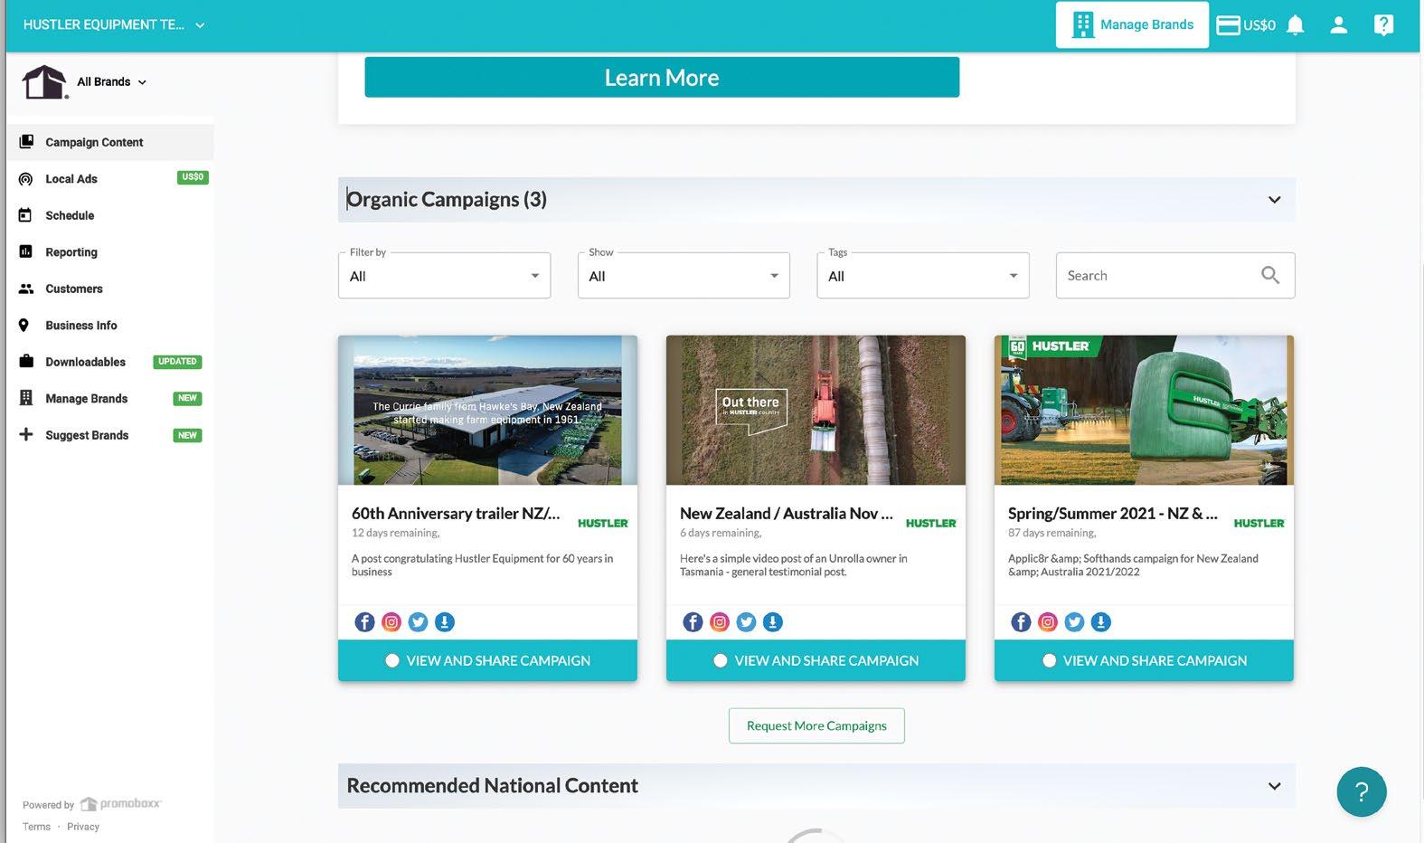The height and width of the screenshot is (843, 1424).
Task: Click the Promoboxx logo in the footer
Action: 120,804
